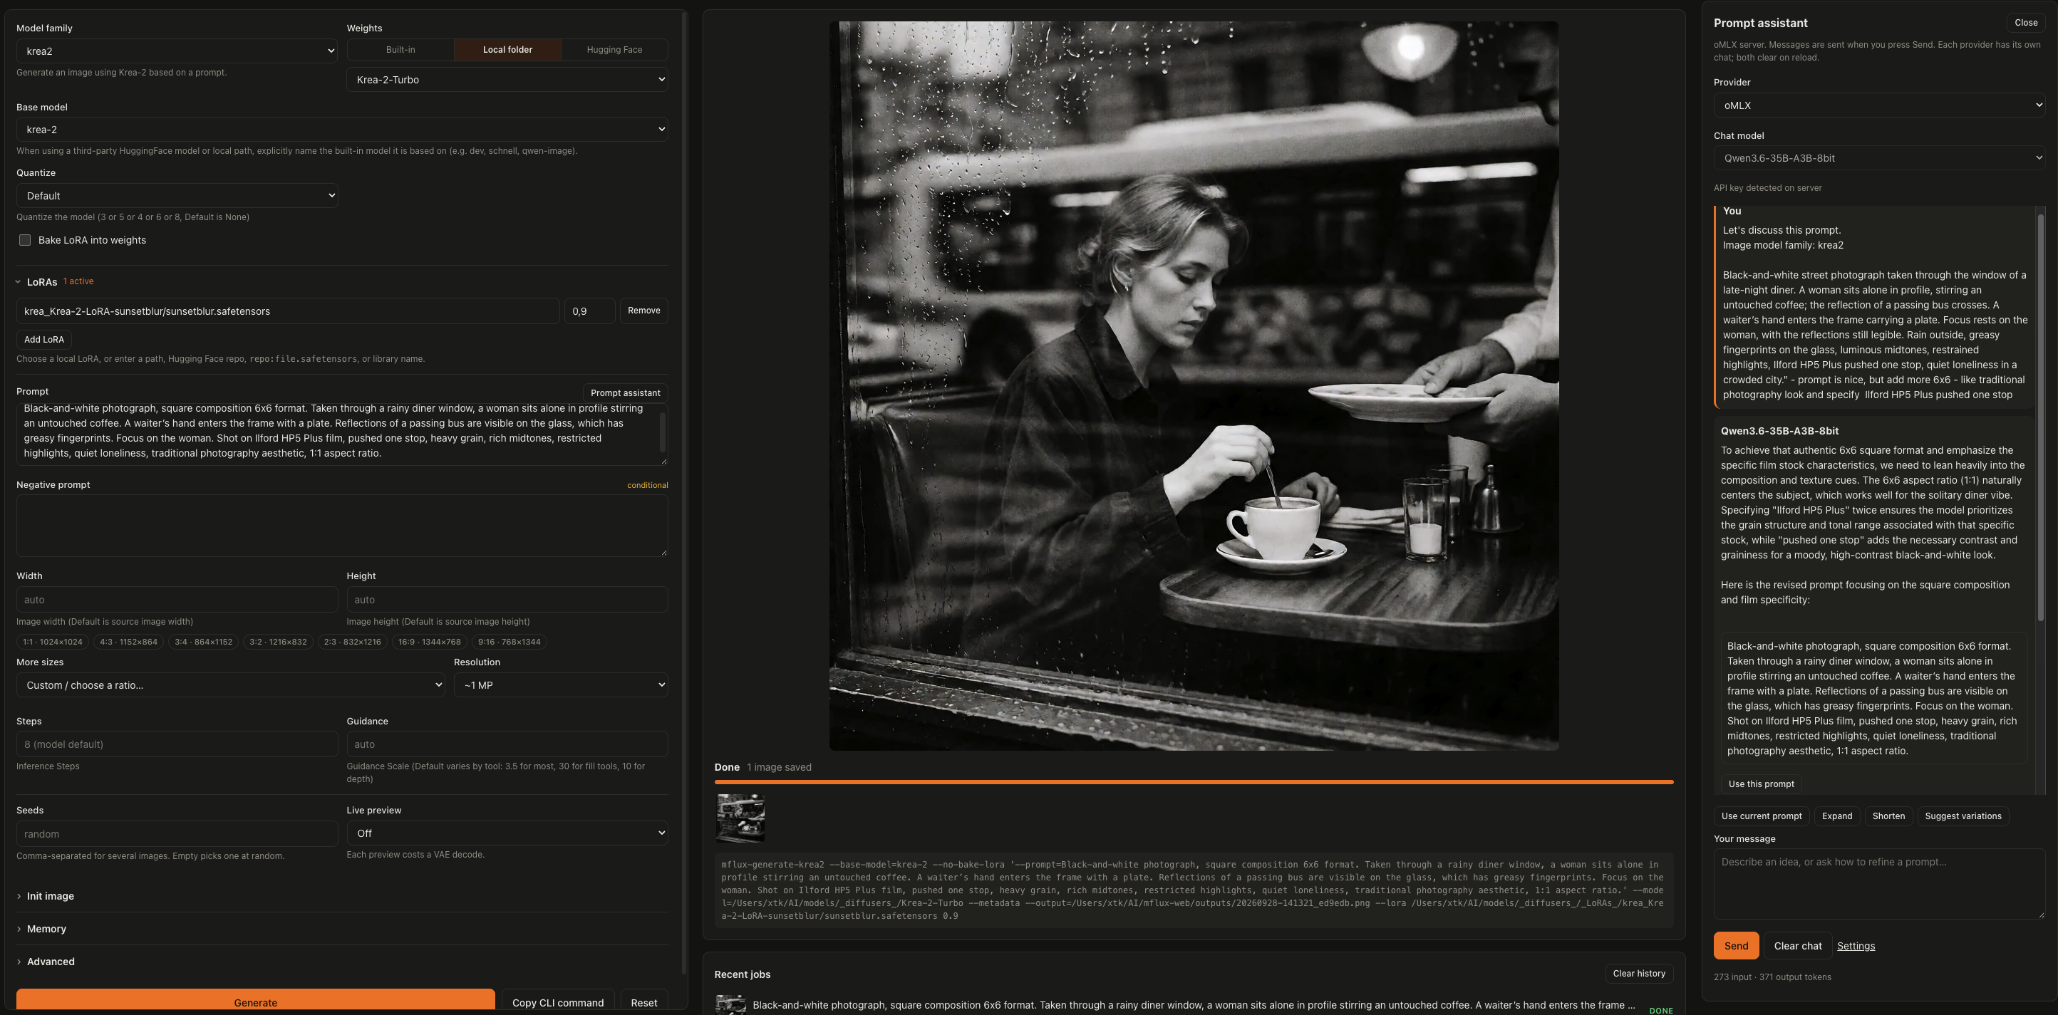Image resolution: width=2058 pixels, height=1015 pixels.
Task: Click the Clear chat button
Action: 1796,945
